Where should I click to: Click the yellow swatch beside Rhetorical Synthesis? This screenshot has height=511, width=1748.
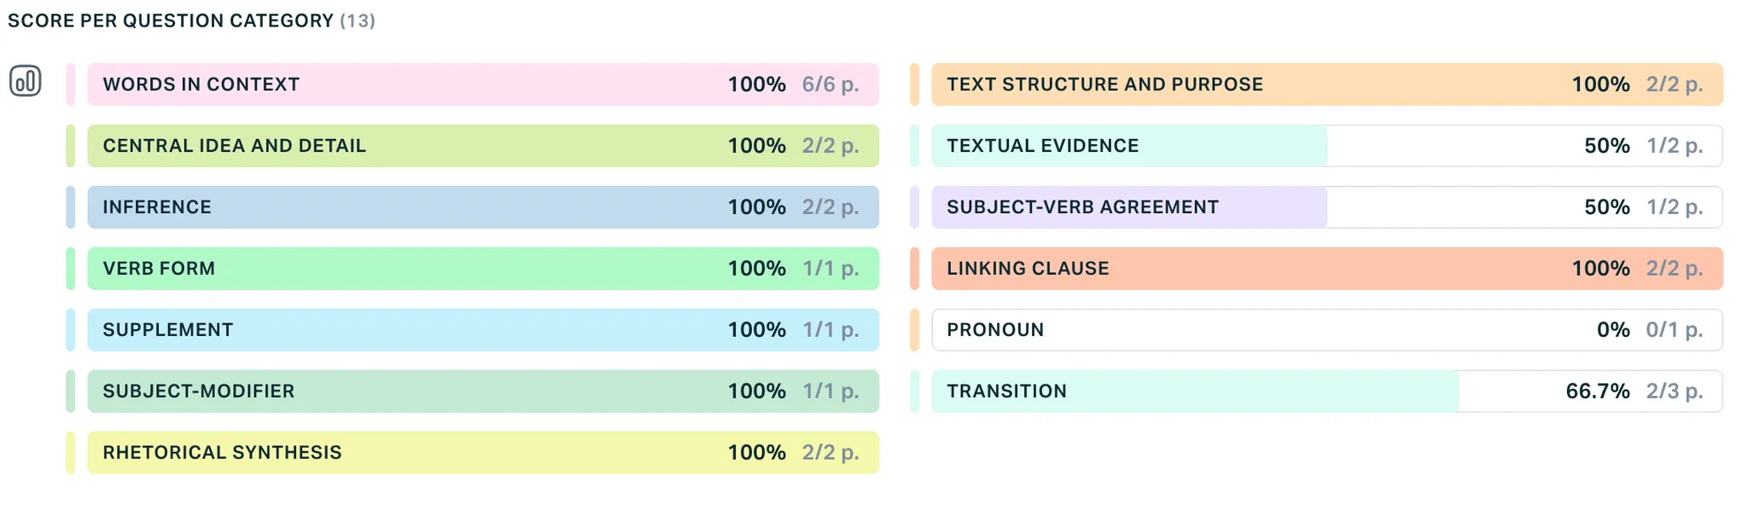71,453
